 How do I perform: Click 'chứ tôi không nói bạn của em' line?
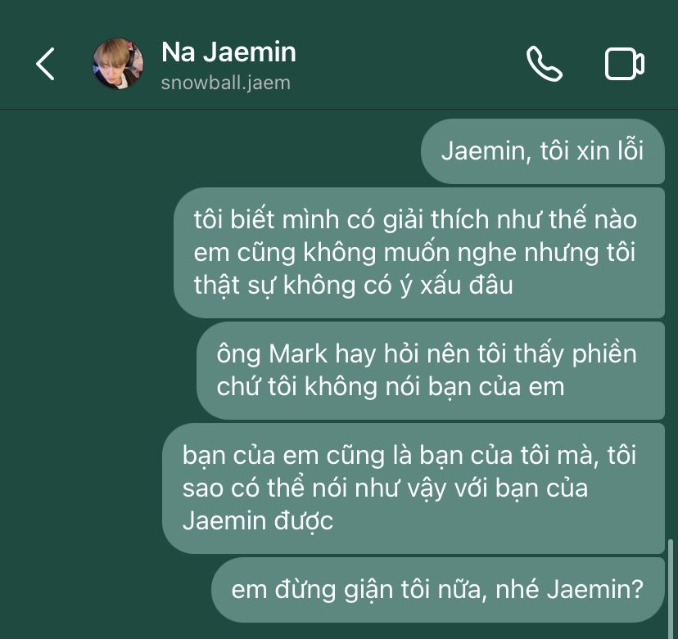(x=391, y=386)
